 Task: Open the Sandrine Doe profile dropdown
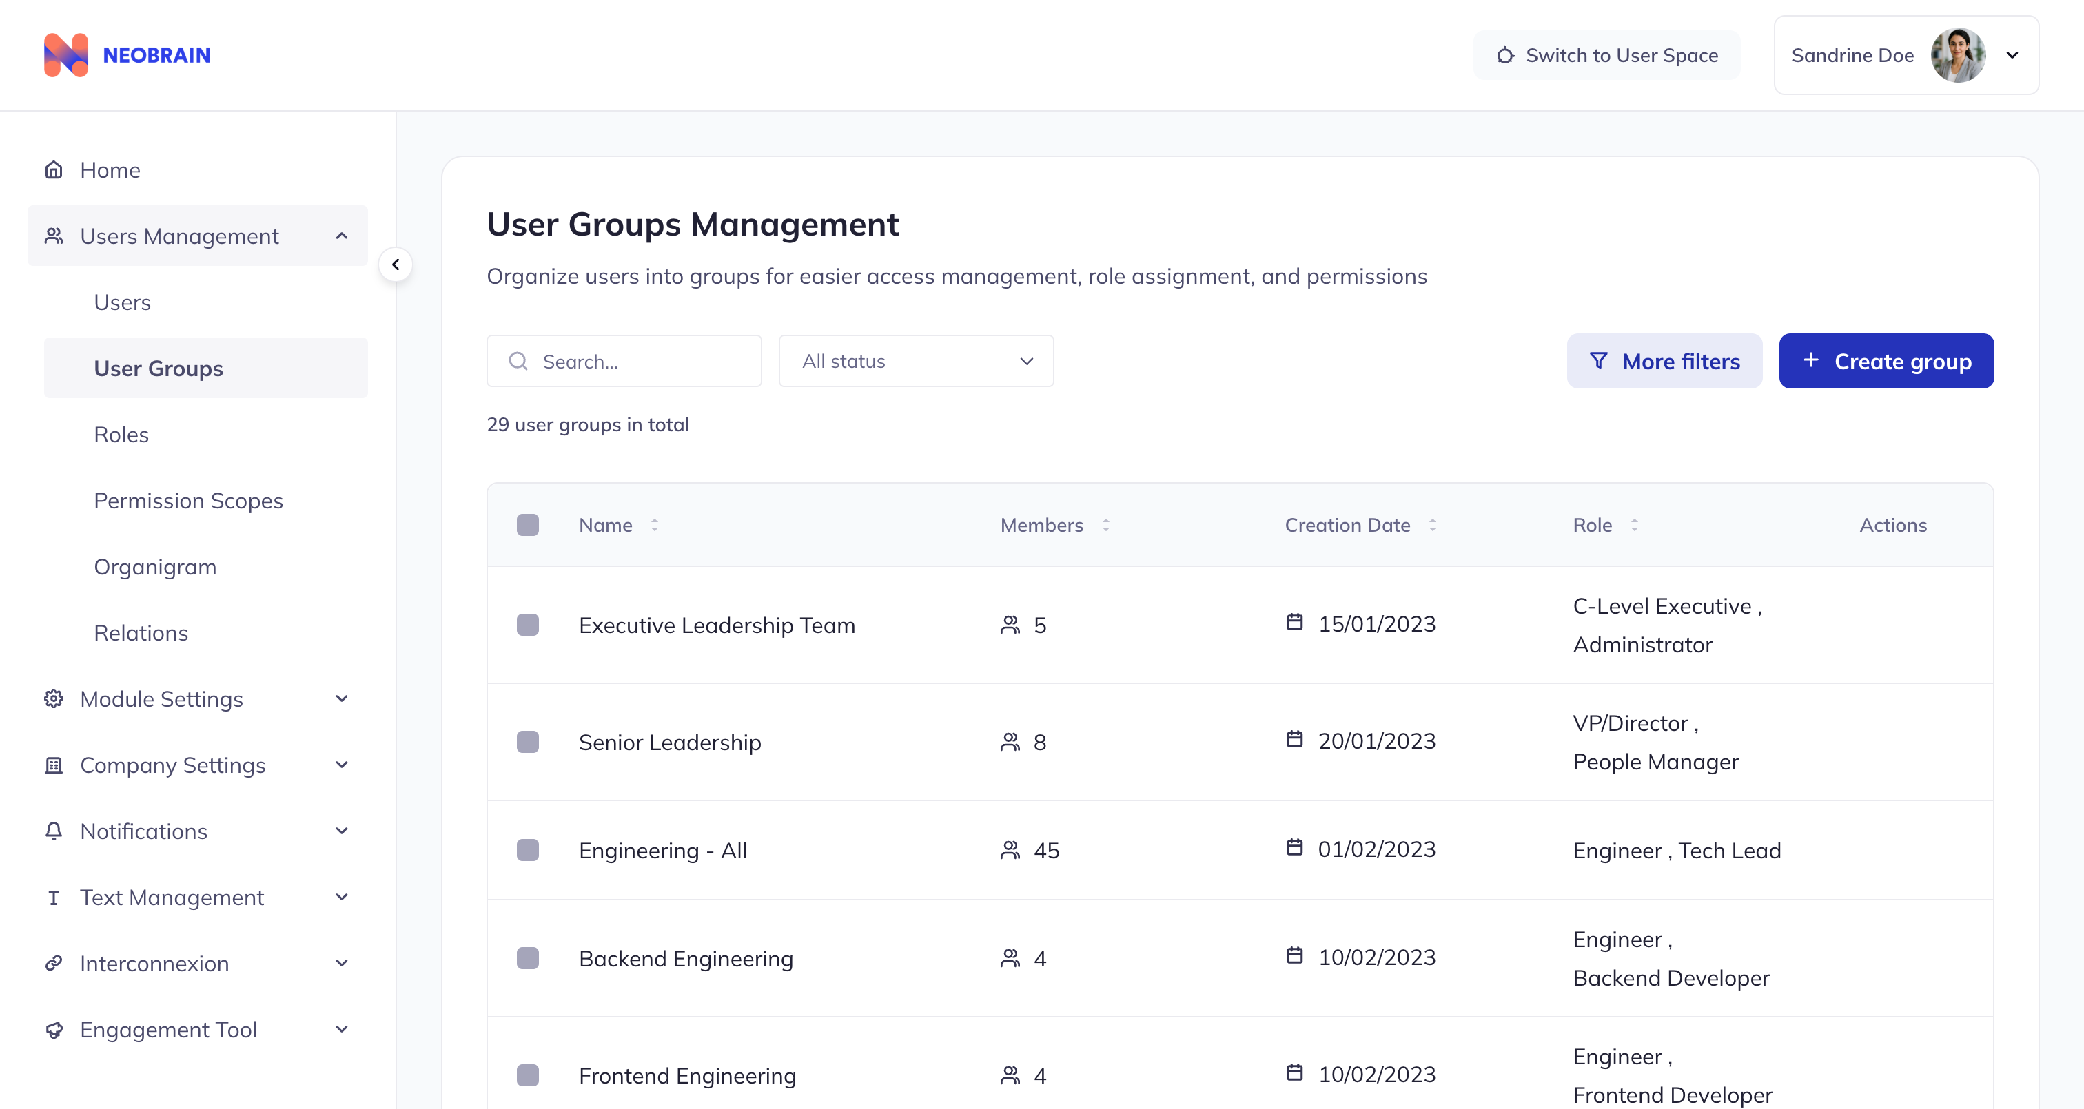2013,55
